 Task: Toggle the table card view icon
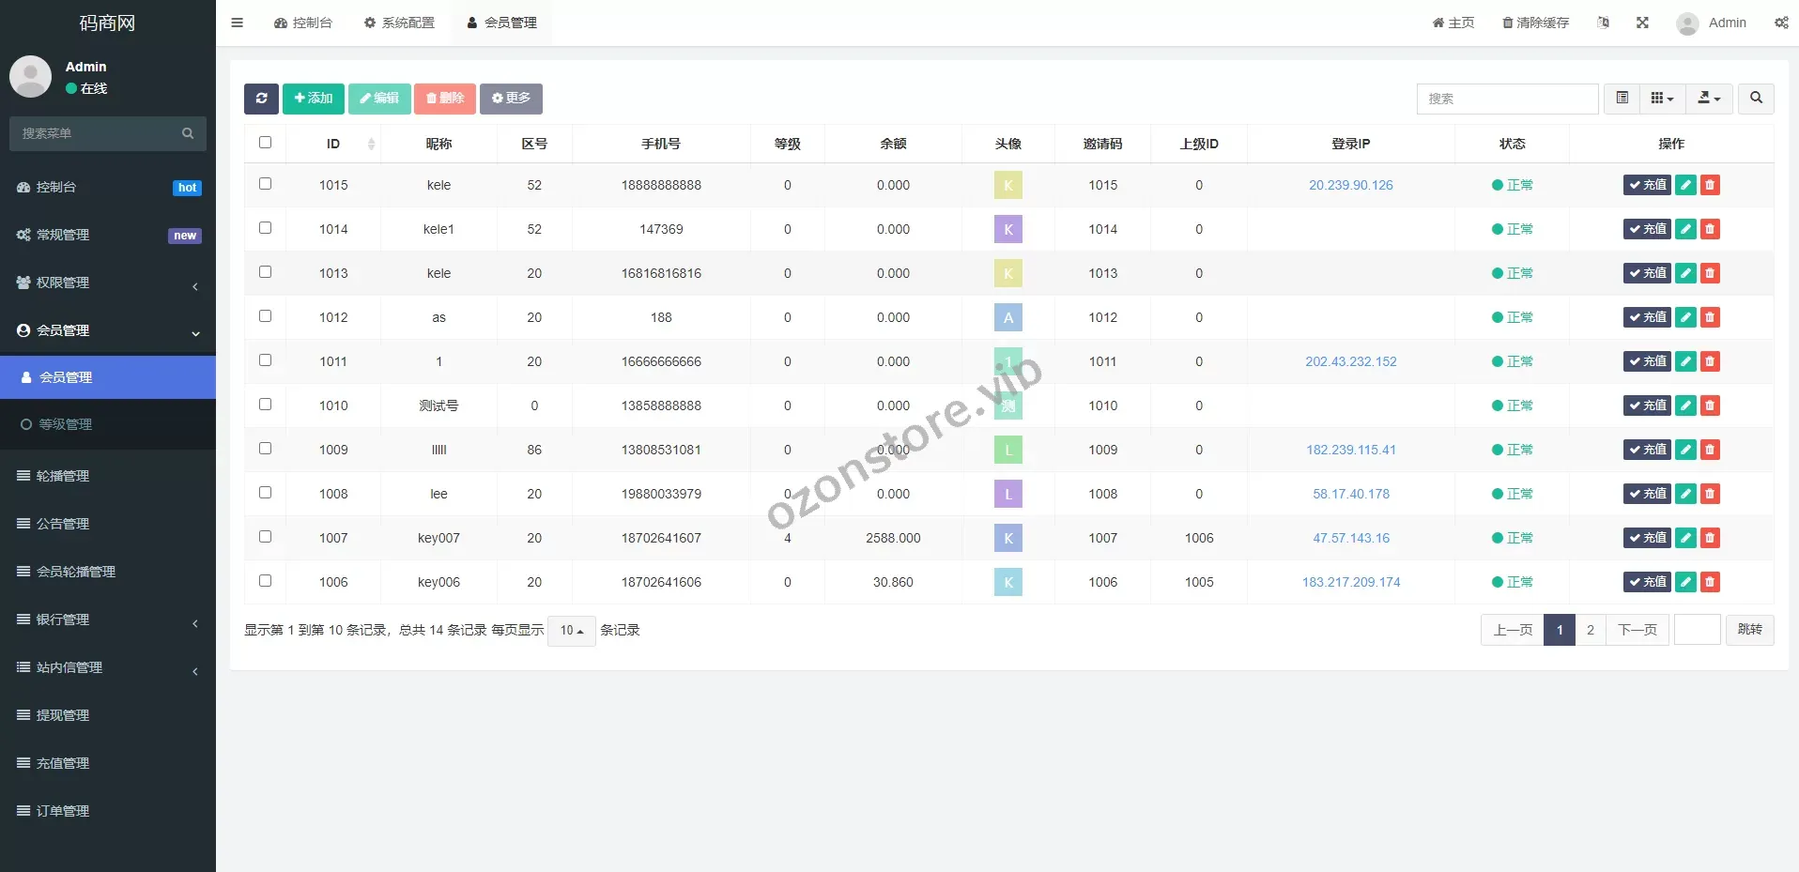[x=1622, y=99]
